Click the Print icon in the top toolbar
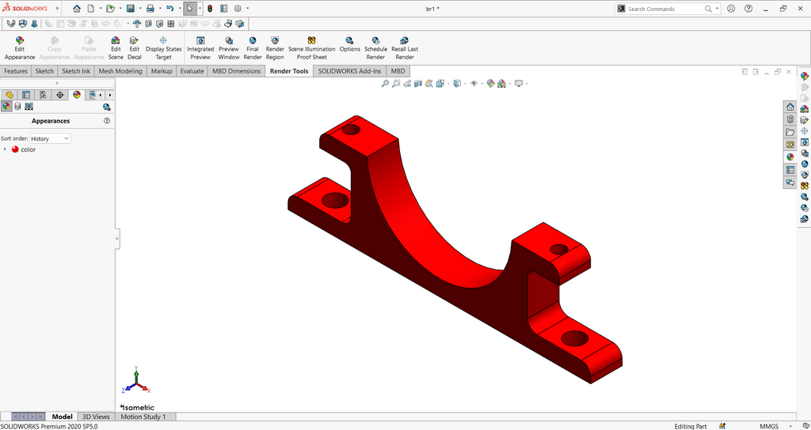This screenshot has height=430, width=811. [150, 9]
